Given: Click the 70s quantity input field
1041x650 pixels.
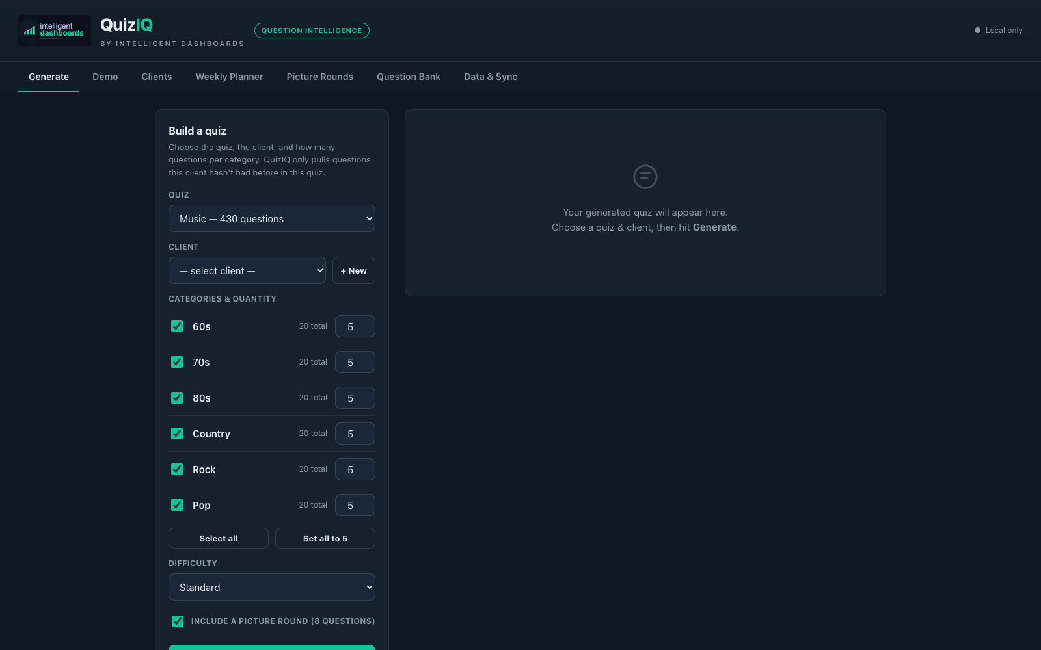Looking at the screenshot, I should click(x=355, y=362).
